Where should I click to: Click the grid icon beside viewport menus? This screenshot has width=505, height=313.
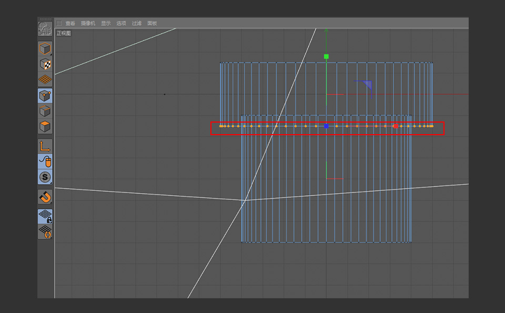tap(59, 23)
